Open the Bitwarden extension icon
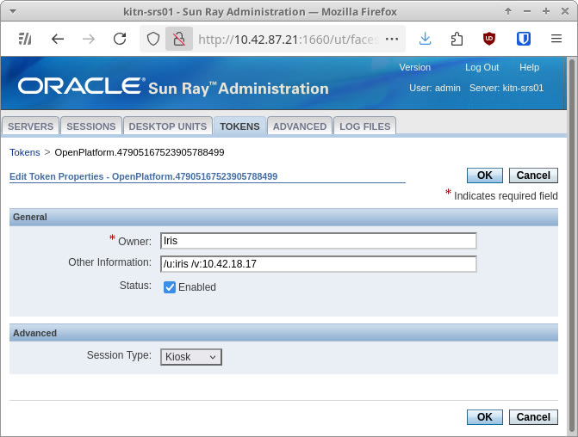 point(523,39)
